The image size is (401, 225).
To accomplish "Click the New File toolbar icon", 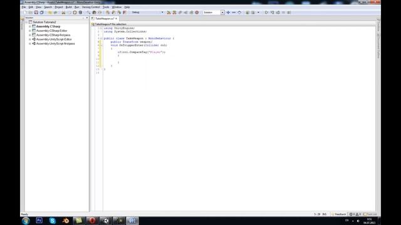I will (25, 12).
